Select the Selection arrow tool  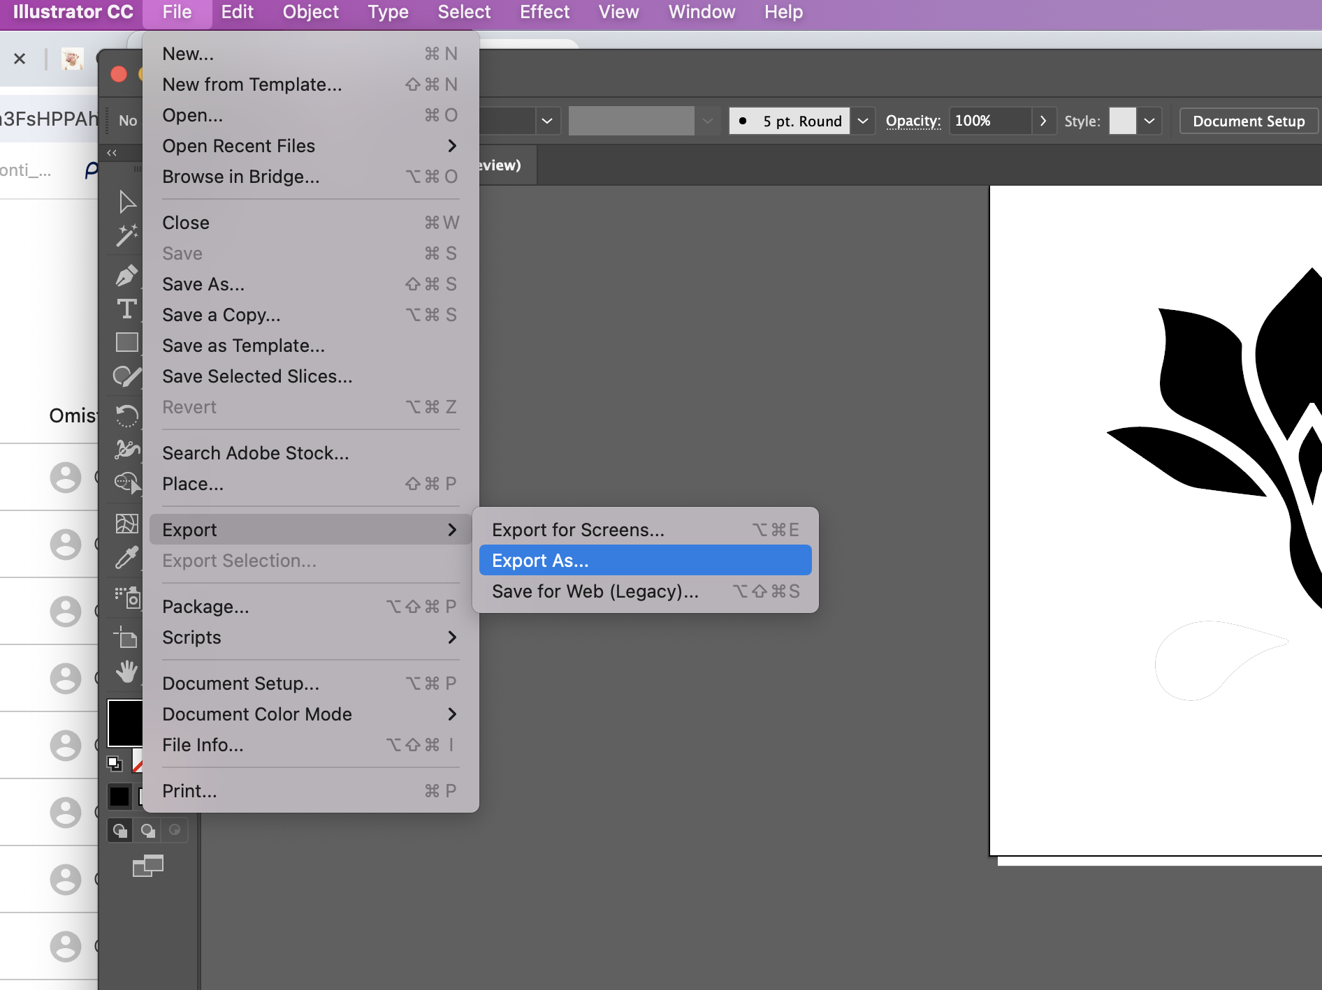point(126,202)
